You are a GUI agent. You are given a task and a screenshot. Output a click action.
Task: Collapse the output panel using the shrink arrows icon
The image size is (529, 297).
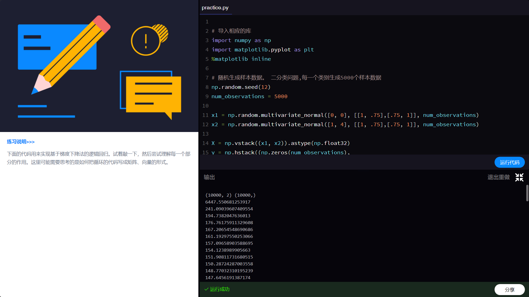pyautogui.click(x=519, y=177)
